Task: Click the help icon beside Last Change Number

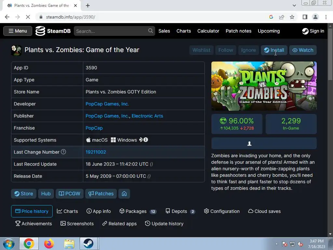Action: click(x=63, y=152)
